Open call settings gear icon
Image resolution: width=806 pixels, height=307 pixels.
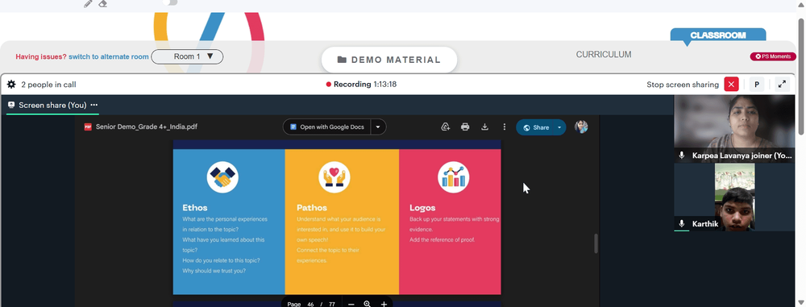click(11, 85)
